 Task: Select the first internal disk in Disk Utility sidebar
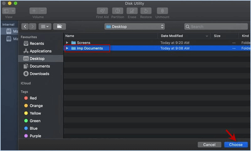point(10,31)
